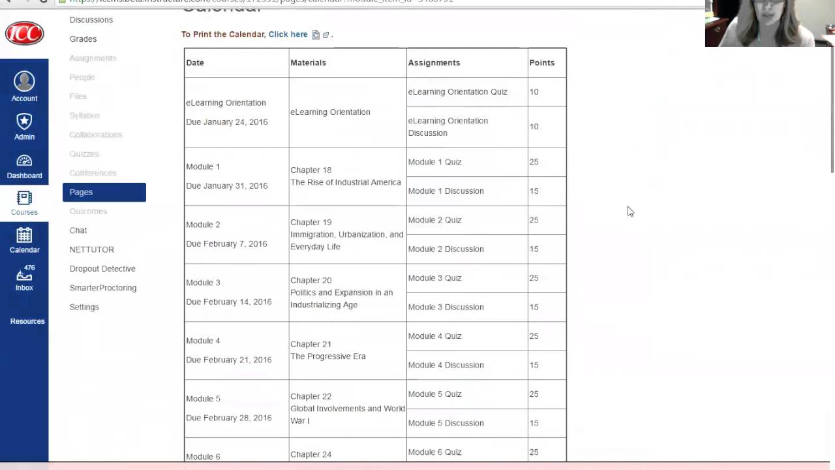This screenshot has width=835, height=470.
Task: Open Assignments in the course menu
Action: tap(93, 58)
